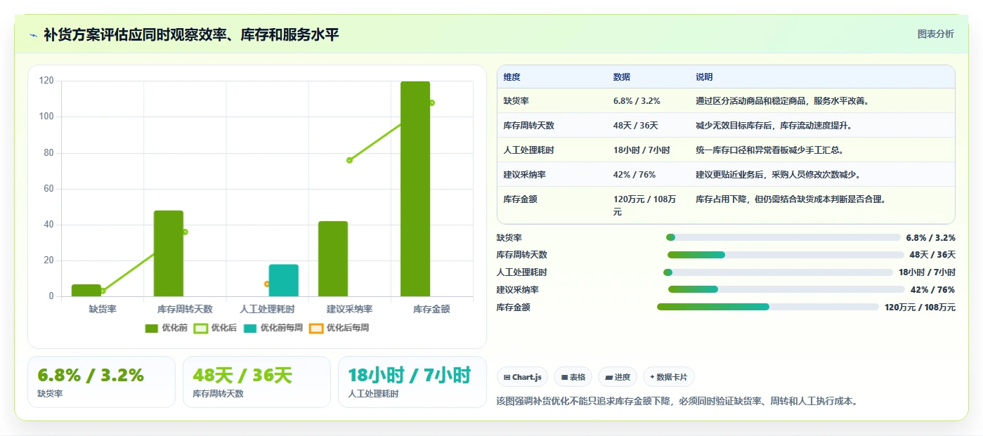
Task: Click the 数据 column header
Action: pos(622,77)
